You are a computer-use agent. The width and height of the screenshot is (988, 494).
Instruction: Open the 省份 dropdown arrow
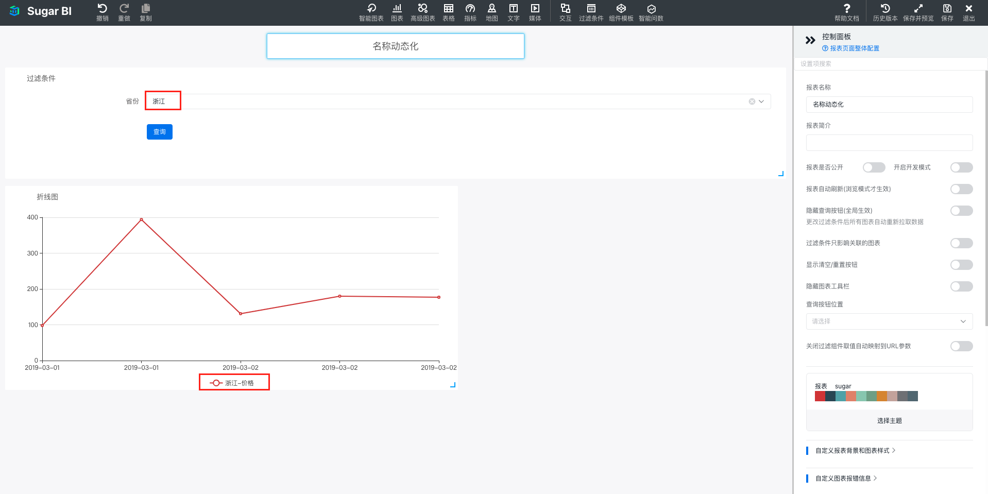tap(761, 101)
